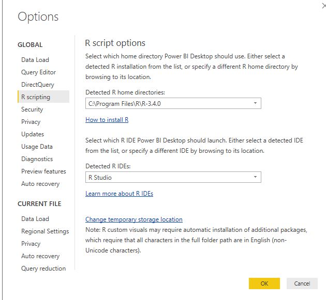Select DirectQuery settings
326x300 pixels.
click(38, 85)
